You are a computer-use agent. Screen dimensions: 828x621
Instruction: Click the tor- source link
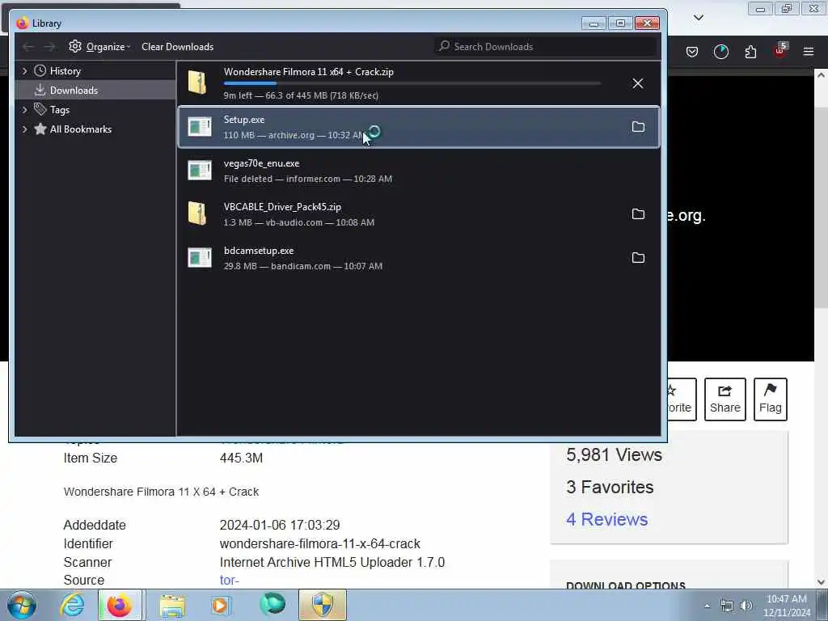click(229, 581)
